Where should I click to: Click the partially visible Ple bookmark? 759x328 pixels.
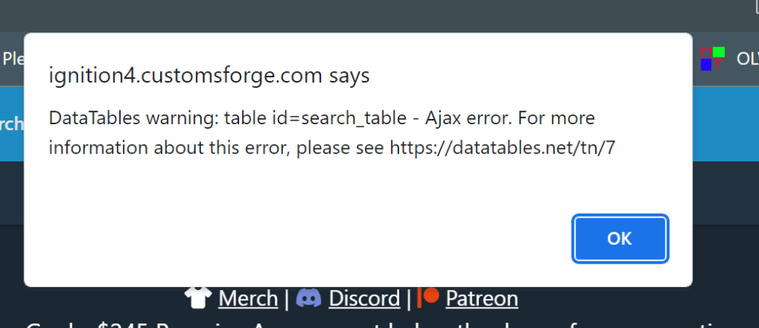[x=12, y=58]
